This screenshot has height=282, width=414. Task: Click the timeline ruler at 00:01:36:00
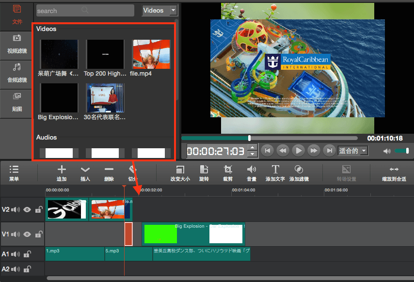pos(336,190)
